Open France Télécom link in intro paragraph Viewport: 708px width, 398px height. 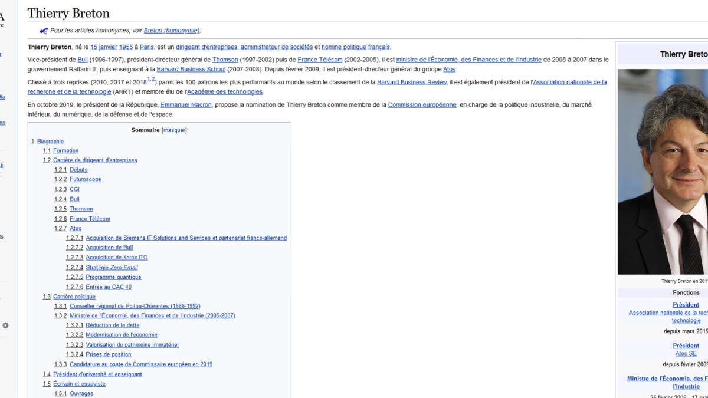[320, 60]
